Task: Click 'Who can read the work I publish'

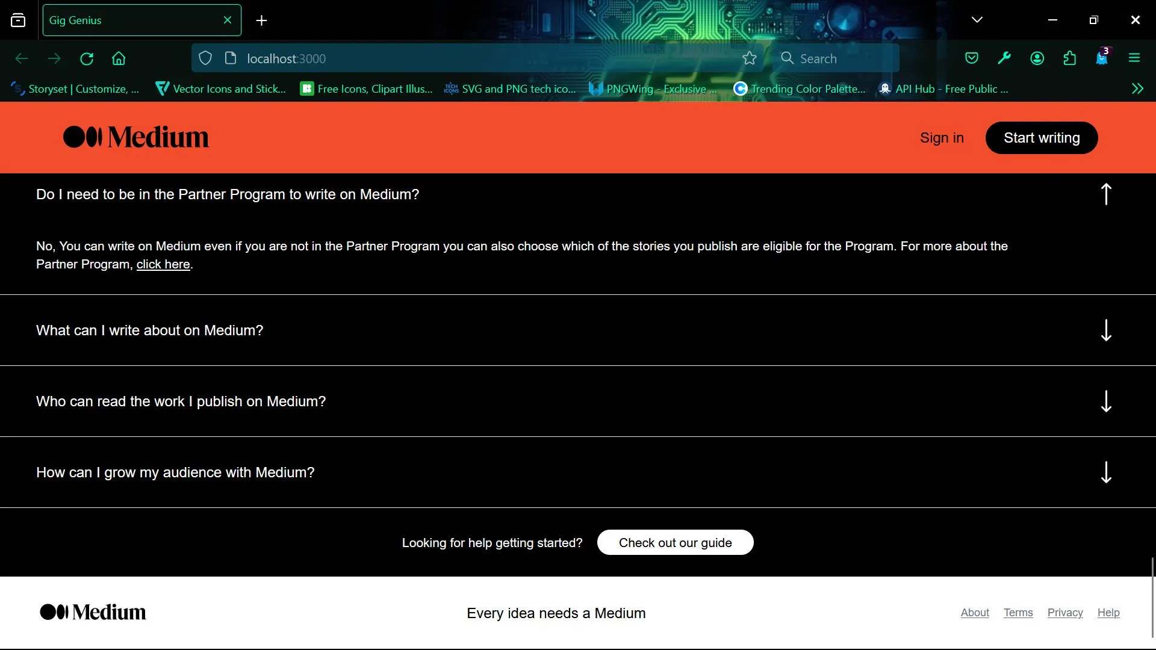Action: point(181,401)
